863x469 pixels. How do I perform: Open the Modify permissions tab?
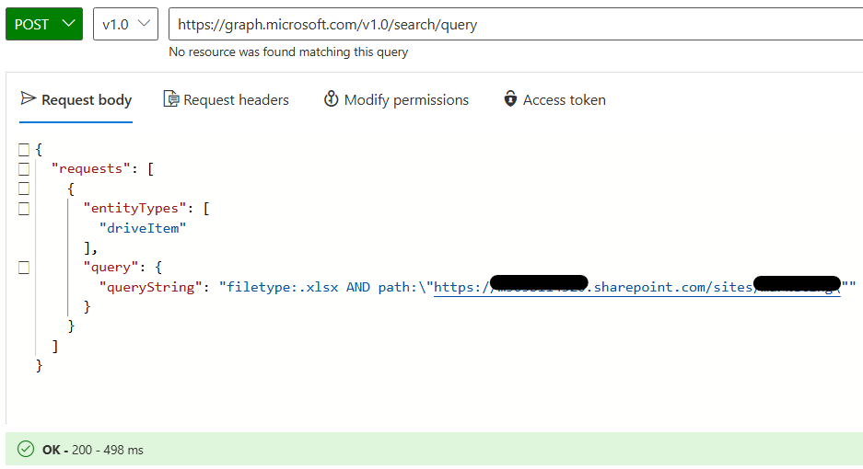[396, 99]
